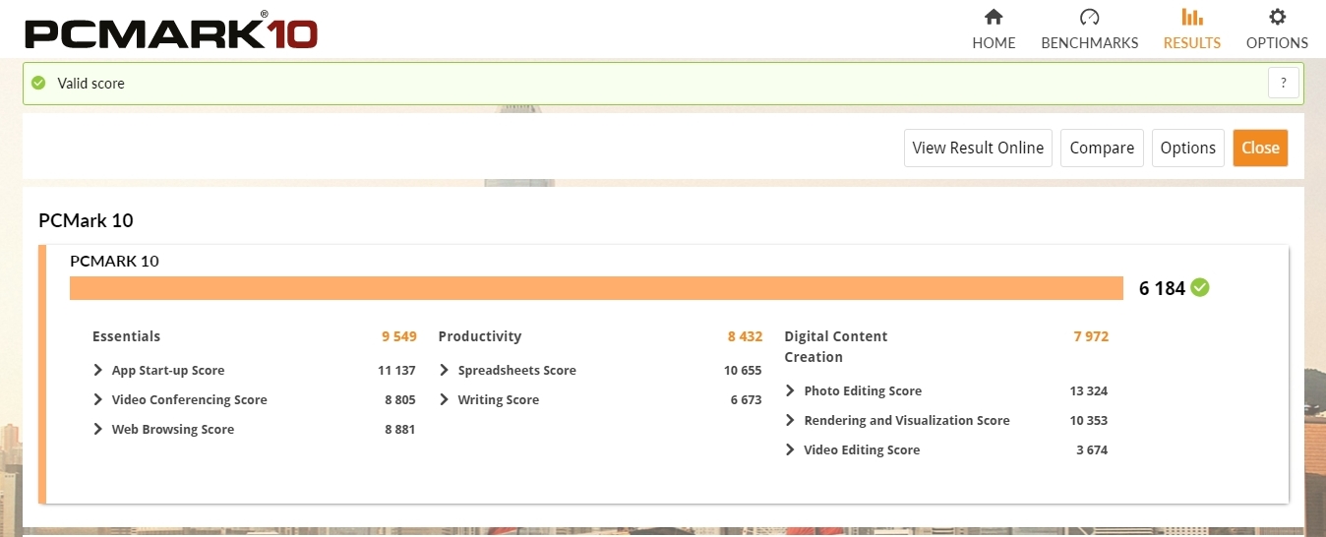
Task: Expand Writing Score chevron
Action: coord(445,400)
